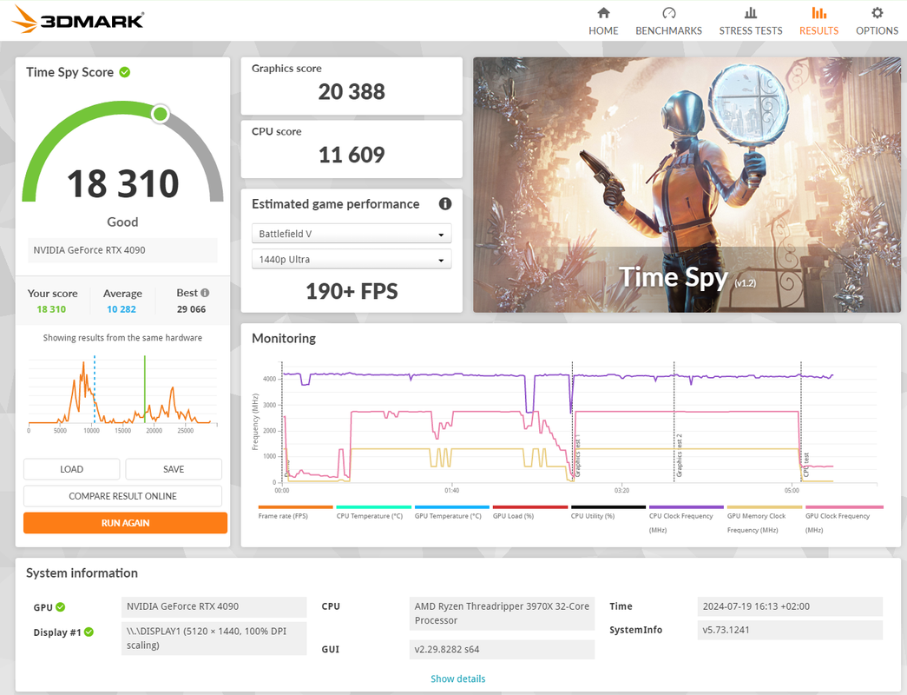Click the GPU field in System information
This screenshot has height=695, width=907.
214,606
